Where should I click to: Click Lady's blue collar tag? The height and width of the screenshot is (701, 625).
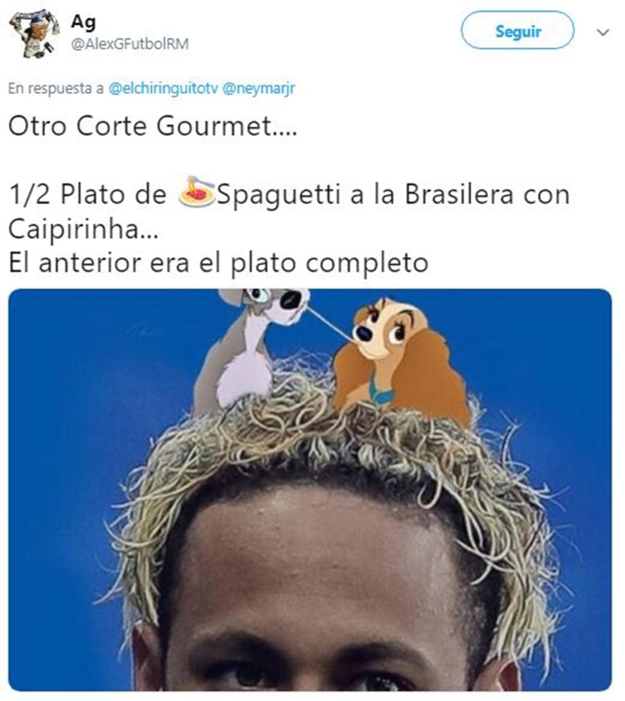tap(380, 395)
